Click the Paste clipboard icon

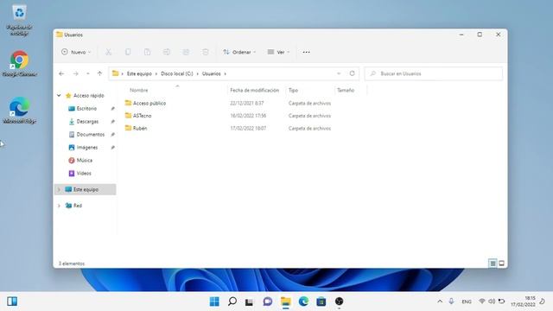coord(147,52)
